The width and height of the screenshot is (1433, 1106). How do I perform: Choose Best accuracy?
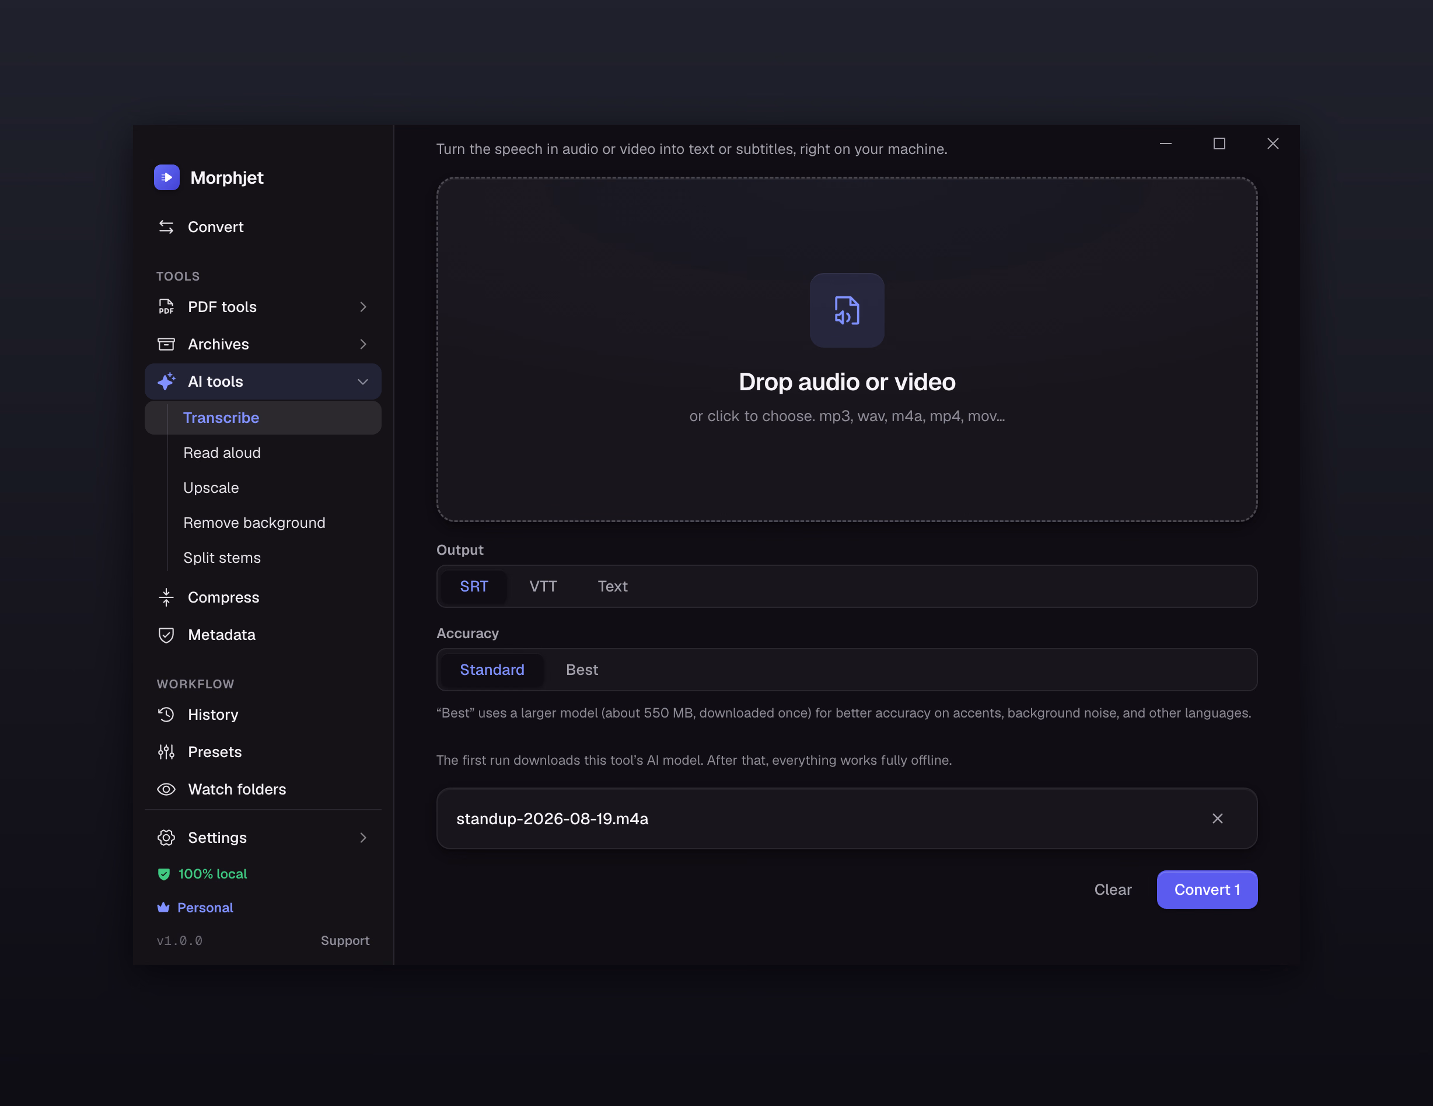[x=581, y=670]
